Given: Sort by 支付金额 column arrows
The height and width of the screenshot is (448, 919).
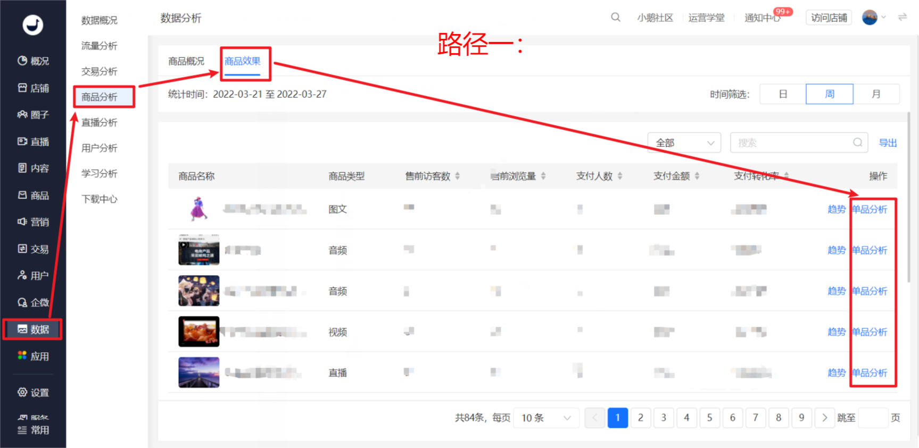Looking at the screenshot, I should 697,176.
